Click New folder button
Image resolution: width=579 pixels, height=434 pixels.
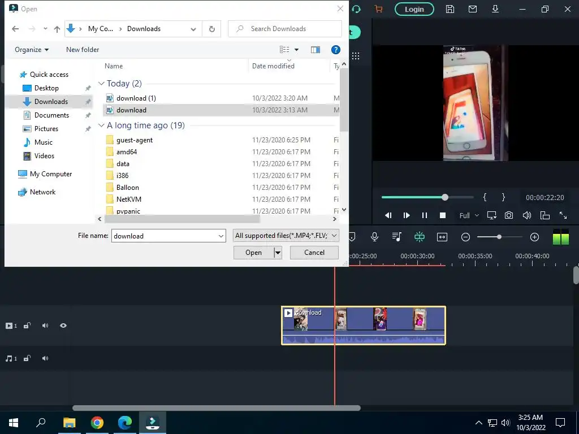pos(83,50)
